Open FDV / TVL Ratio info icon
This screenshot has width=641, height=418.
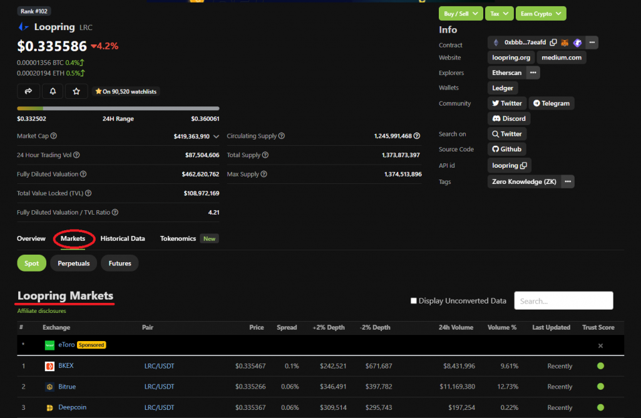tap(115, 213)
